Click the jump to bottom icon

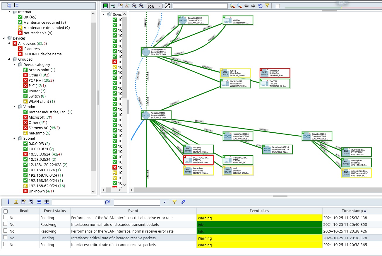point(47,202)
